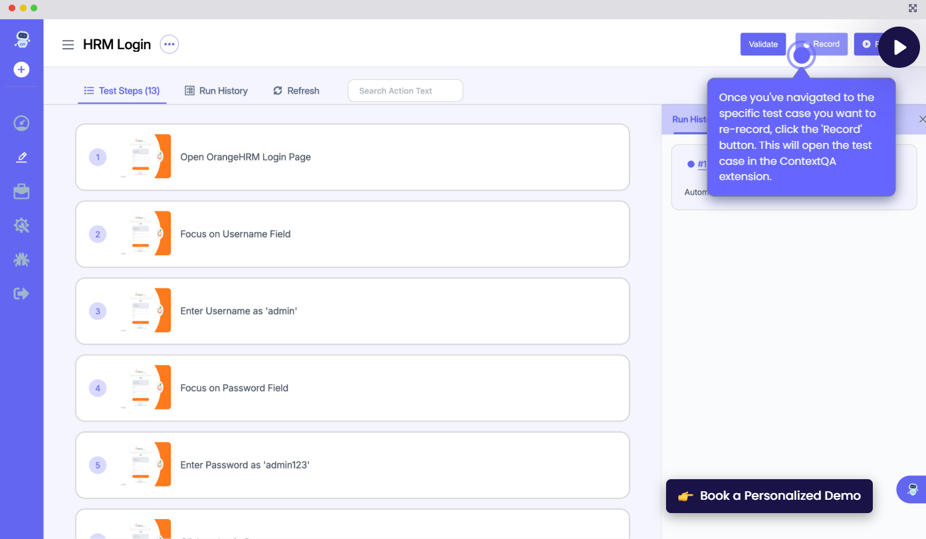Click the Book a Personalized Demo button
Screen dimensions: 926x539
769,496
